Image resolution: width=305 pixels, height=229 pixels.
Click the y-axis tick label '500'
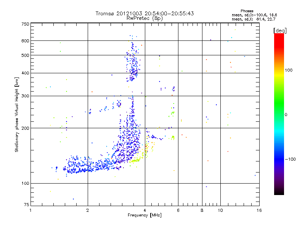point(25,55)
